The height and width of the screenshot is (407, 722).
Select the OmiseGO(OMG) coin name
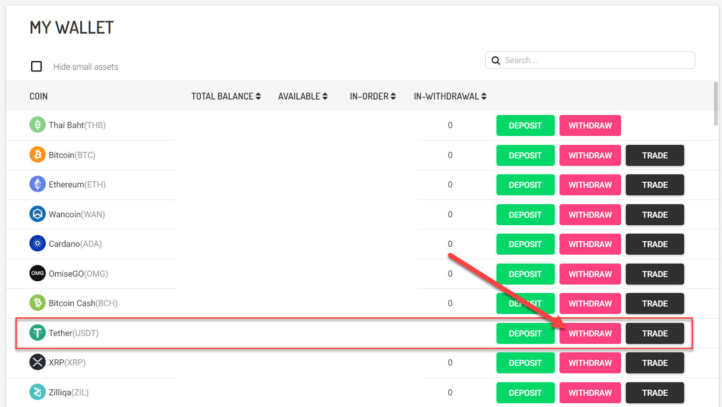(x=78, y=273)
